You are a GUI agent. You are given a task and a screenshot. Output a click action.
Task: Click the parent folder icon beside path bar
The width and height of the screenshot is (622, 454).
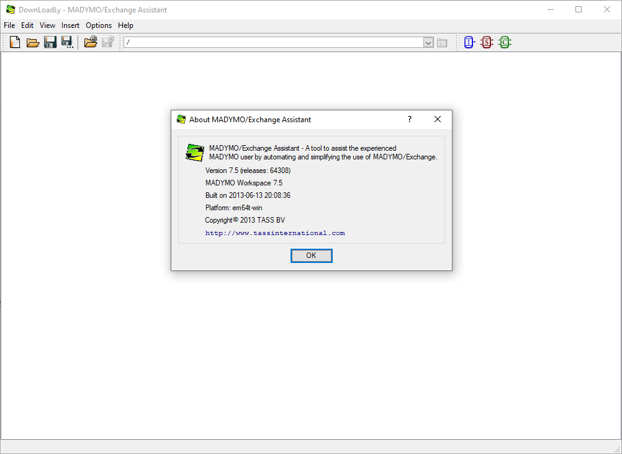click(x=442, y=42)
